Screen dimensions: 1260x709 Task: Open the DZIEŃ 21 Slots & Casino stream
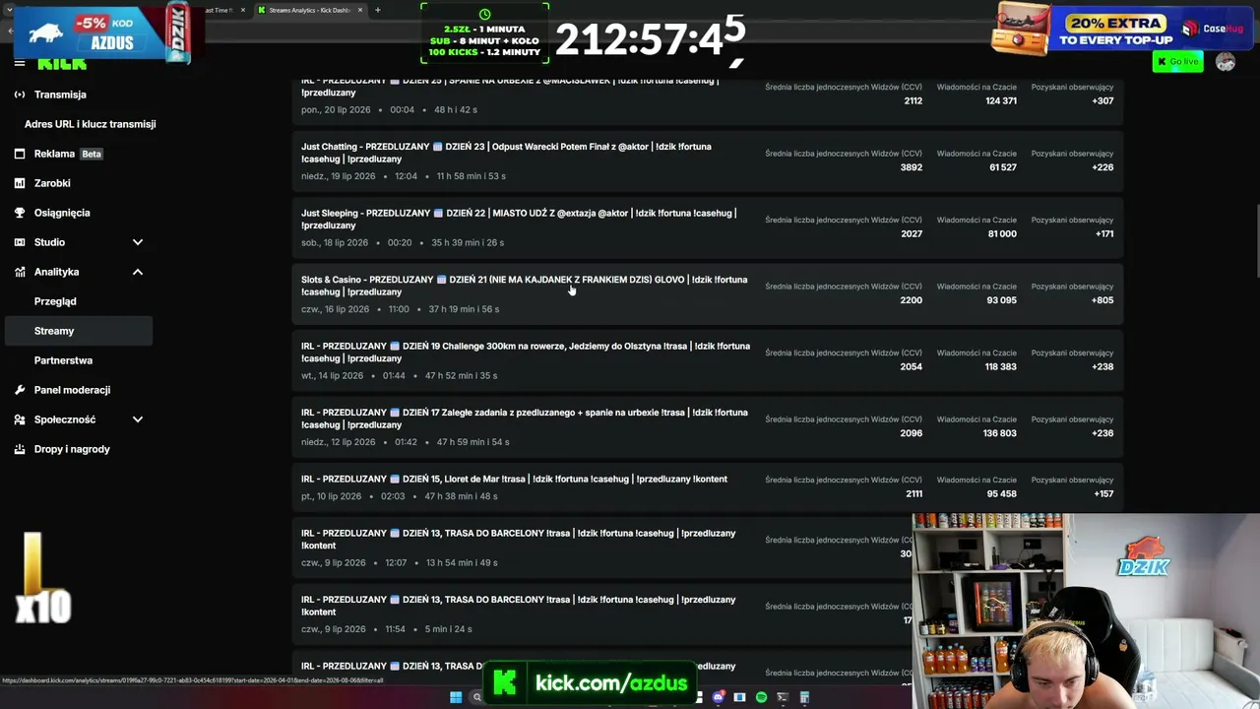pos(708,293)
